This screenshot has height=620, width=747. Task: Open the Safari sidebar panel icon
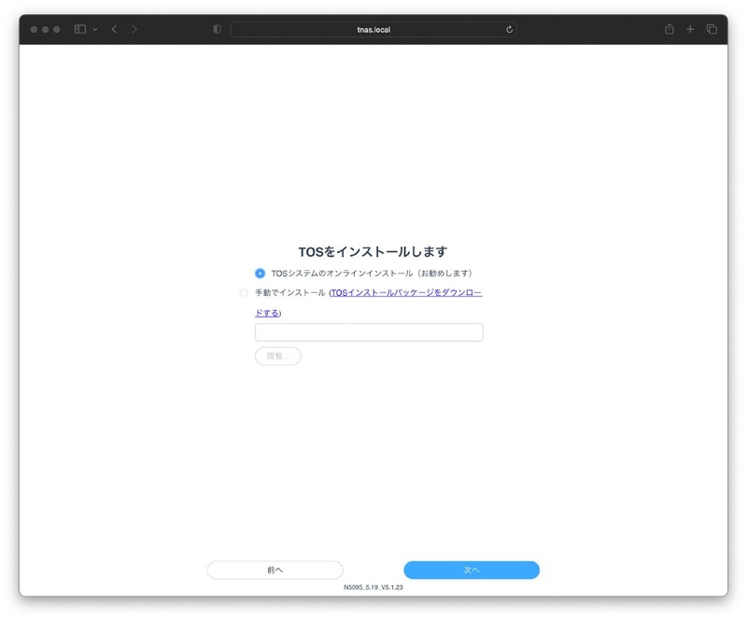pos(79,29)
